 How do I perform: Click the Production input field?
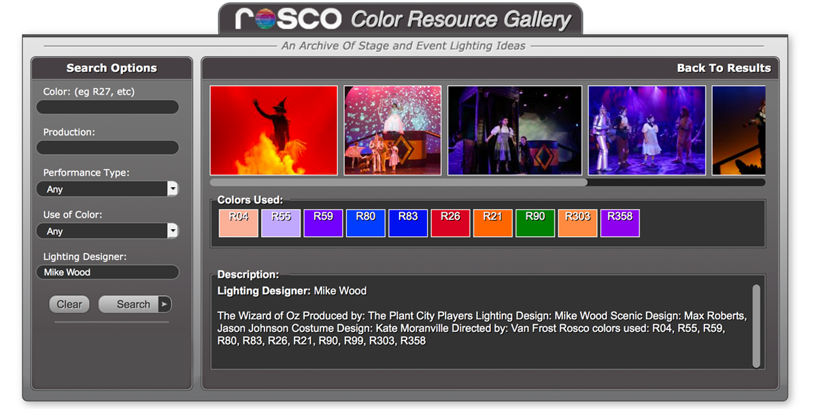[107, 148]
